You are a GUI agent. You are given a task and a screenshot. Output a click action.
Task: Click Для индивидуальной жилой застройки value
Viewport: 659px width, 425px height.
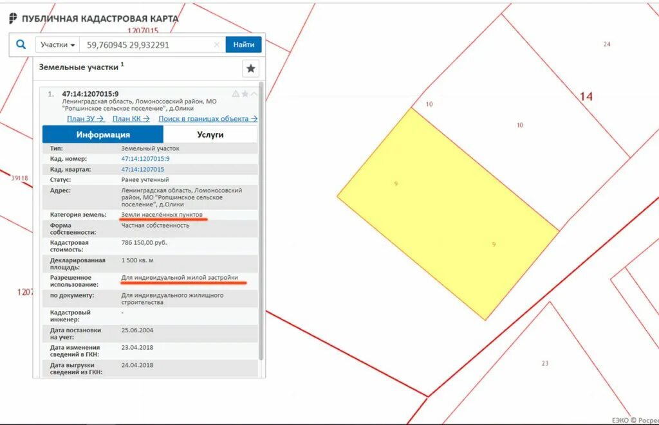point(180,278)
